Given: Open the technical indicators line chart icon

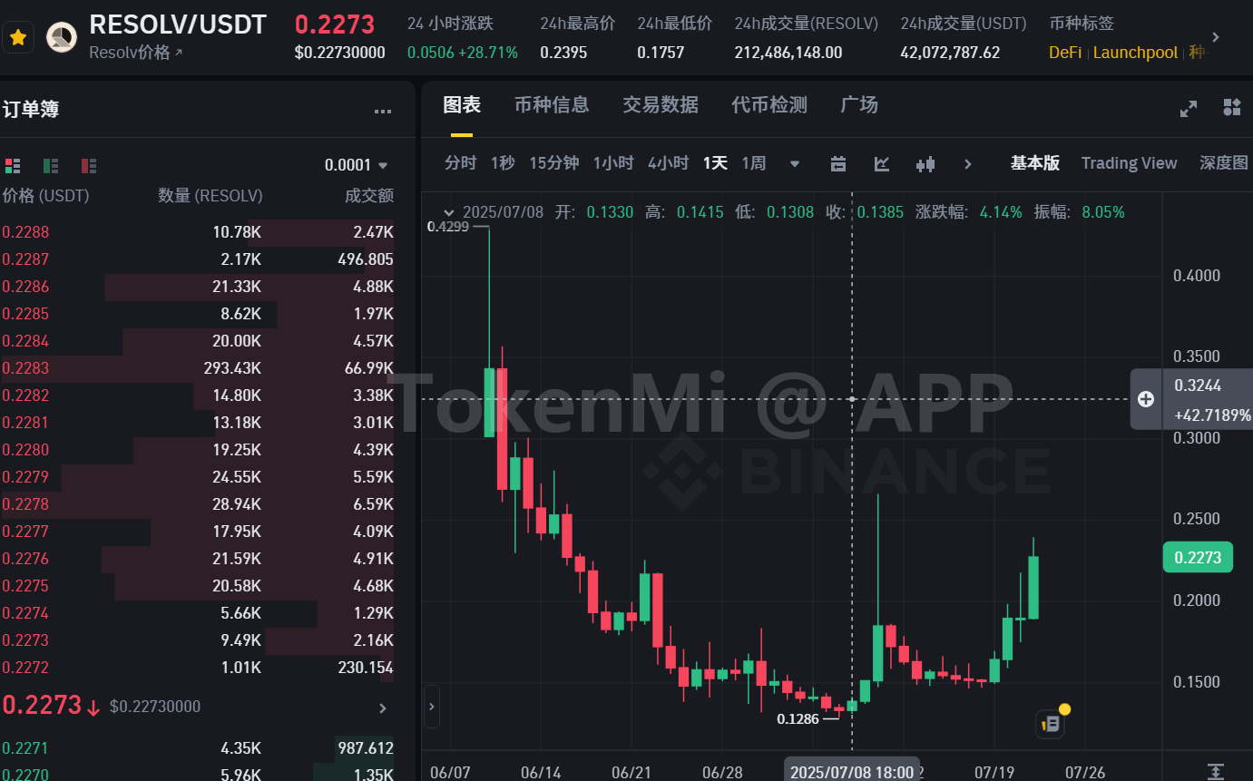Looking at the screenshot, I should click(x=882, y=163).
